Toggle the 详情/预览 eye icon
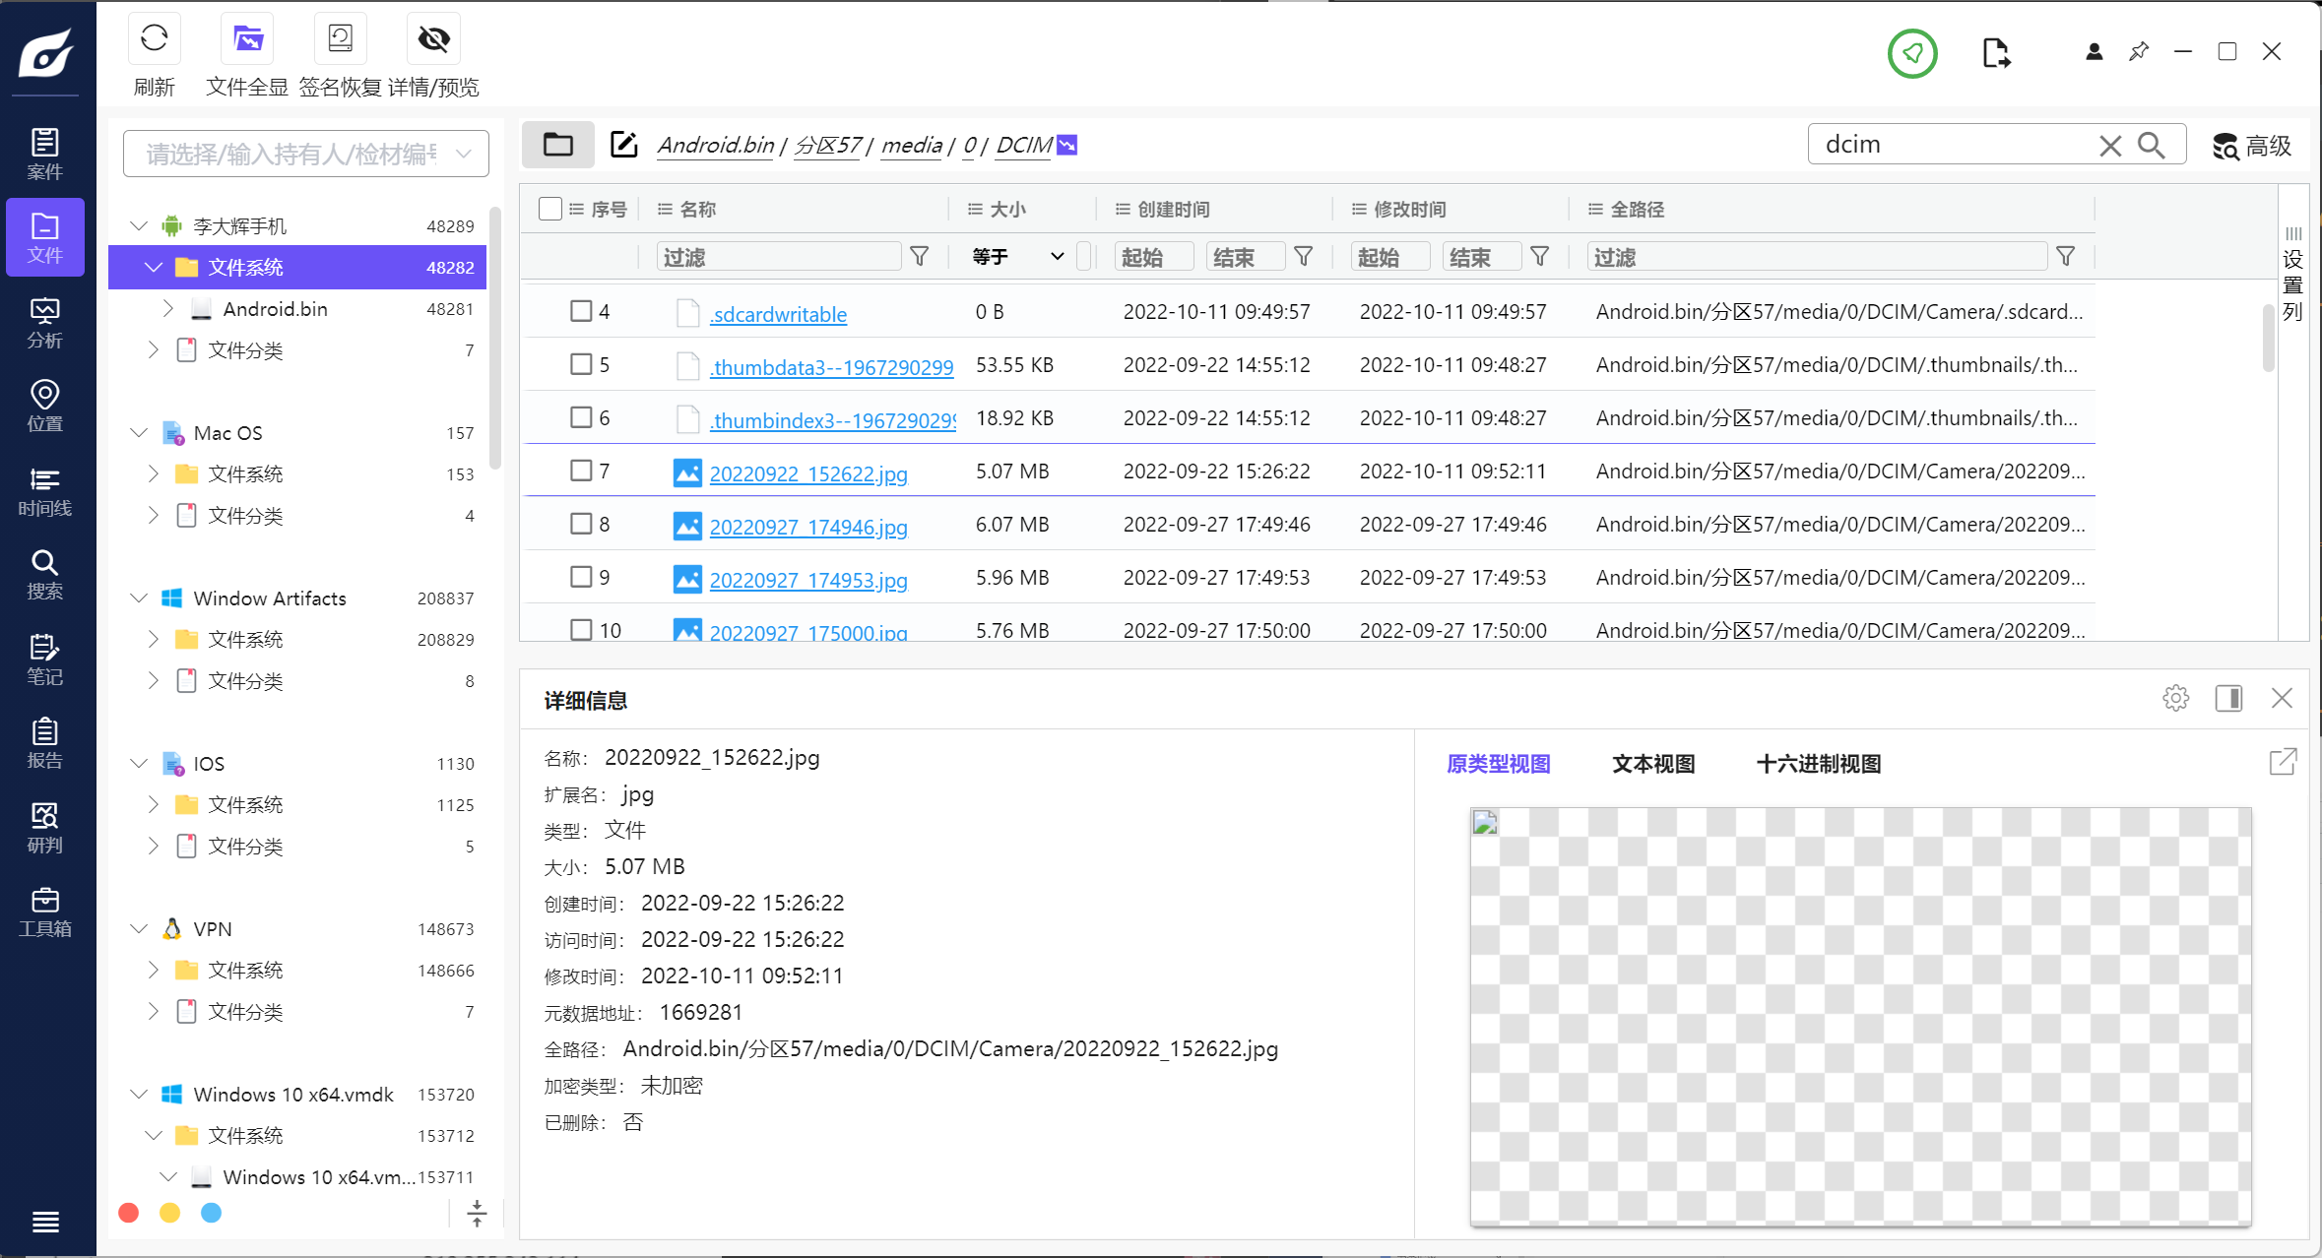2322x1258 pixels. 433,39
